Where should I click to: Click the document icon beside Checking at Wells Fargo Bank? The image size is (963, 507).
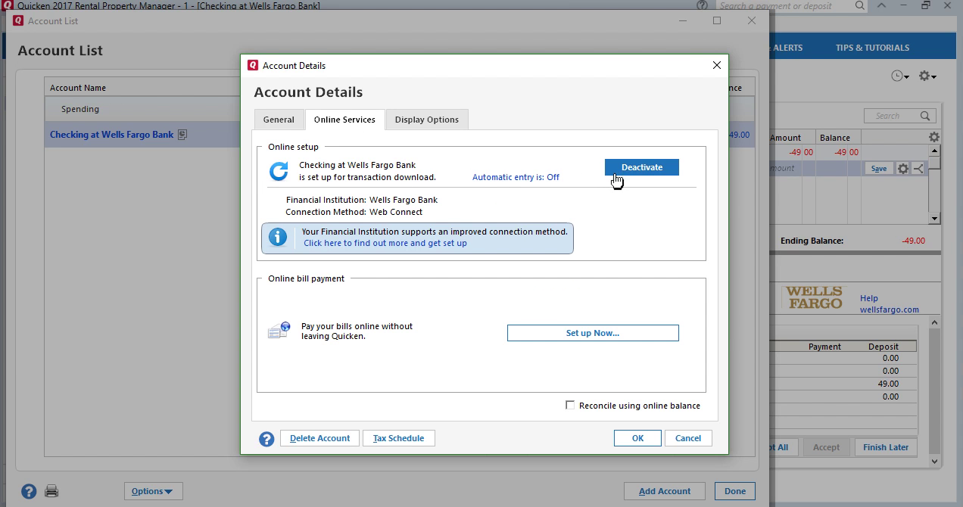pos(182,135)
